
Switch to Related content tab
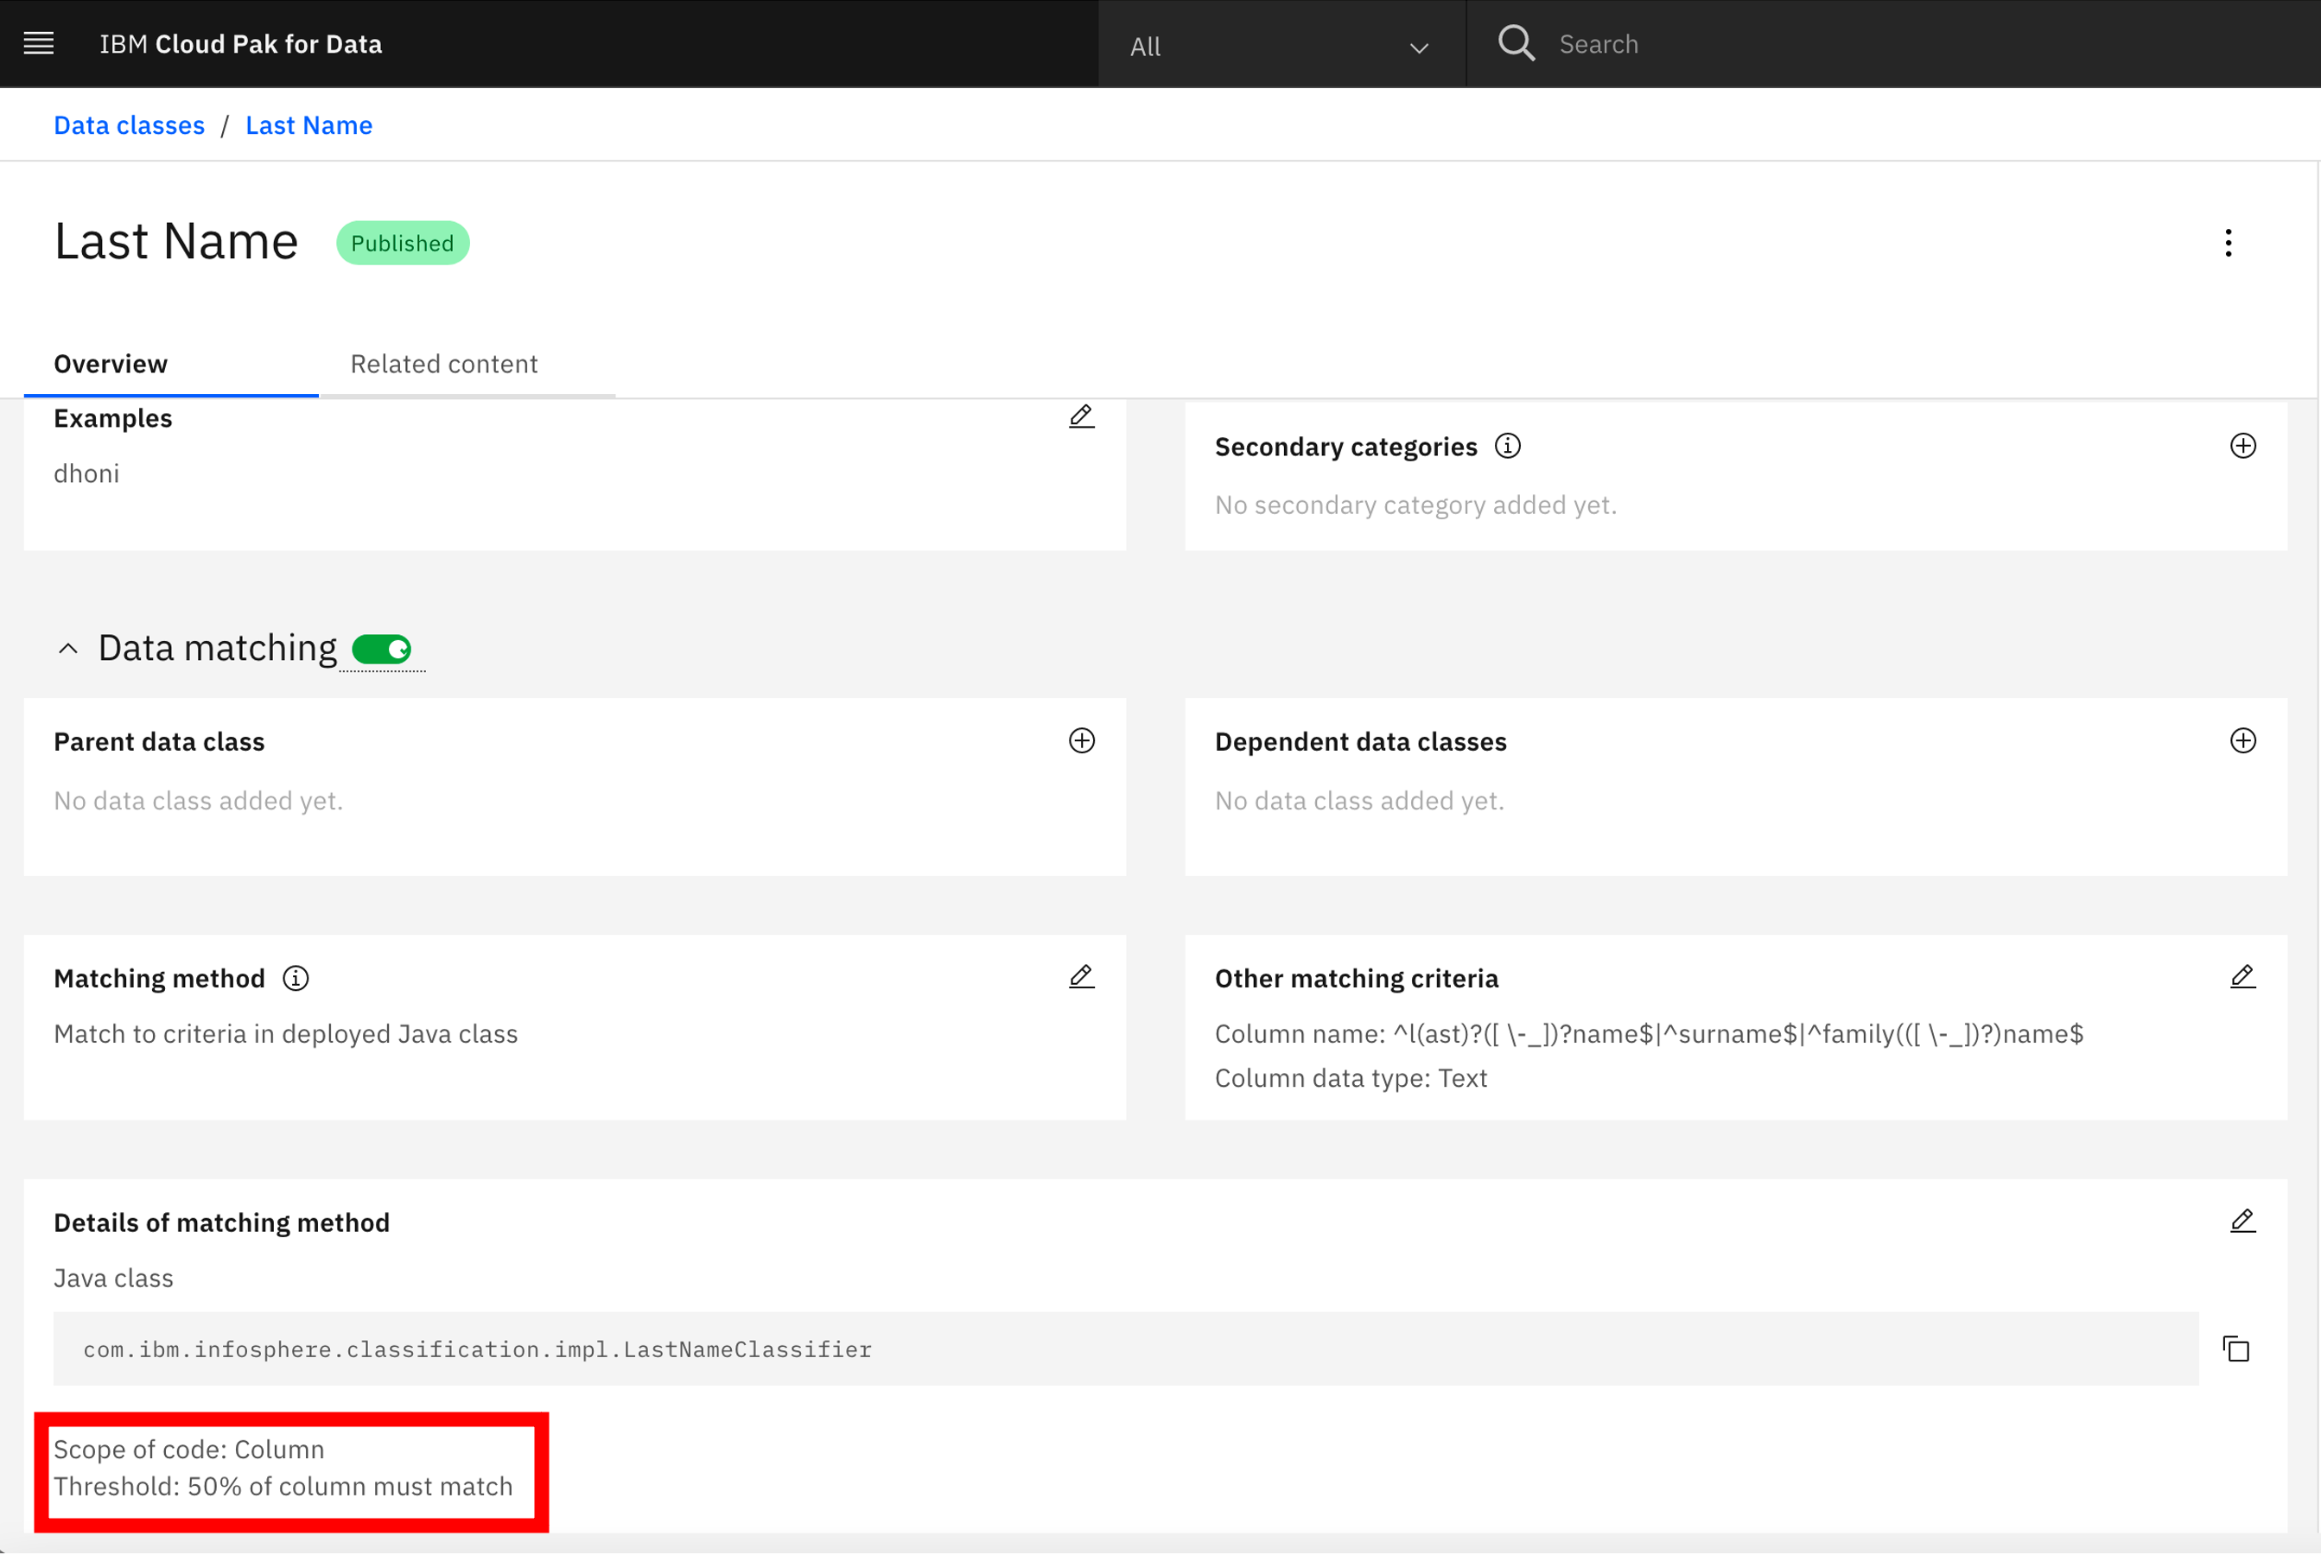click(444, 364)
